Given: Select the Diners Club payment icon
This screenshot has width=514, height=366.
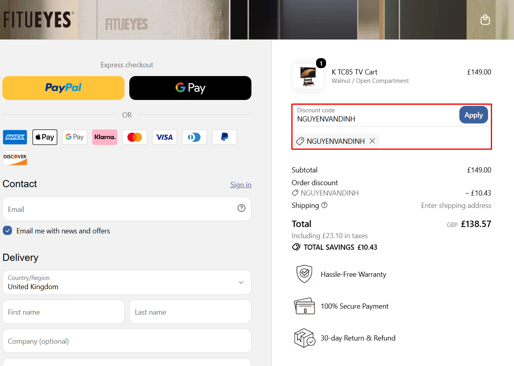Looking at the screenshot, I should (x=194, y=137).
